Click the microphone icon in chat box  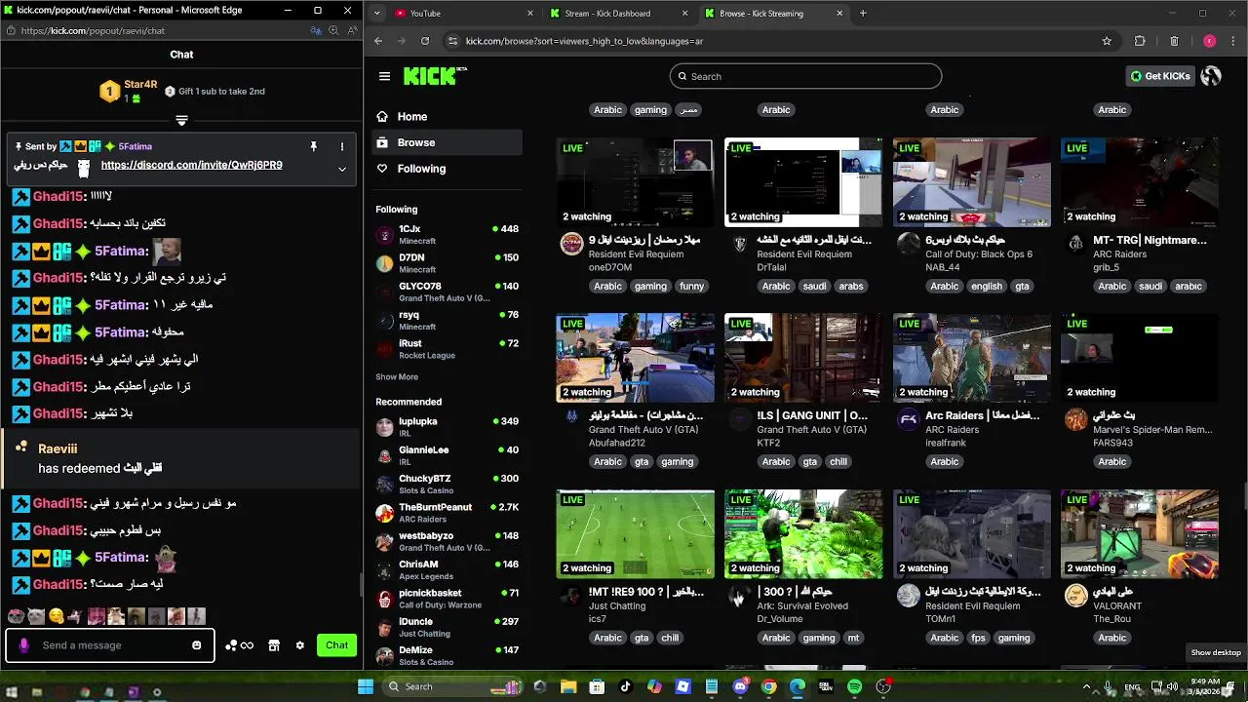[24, 645]
